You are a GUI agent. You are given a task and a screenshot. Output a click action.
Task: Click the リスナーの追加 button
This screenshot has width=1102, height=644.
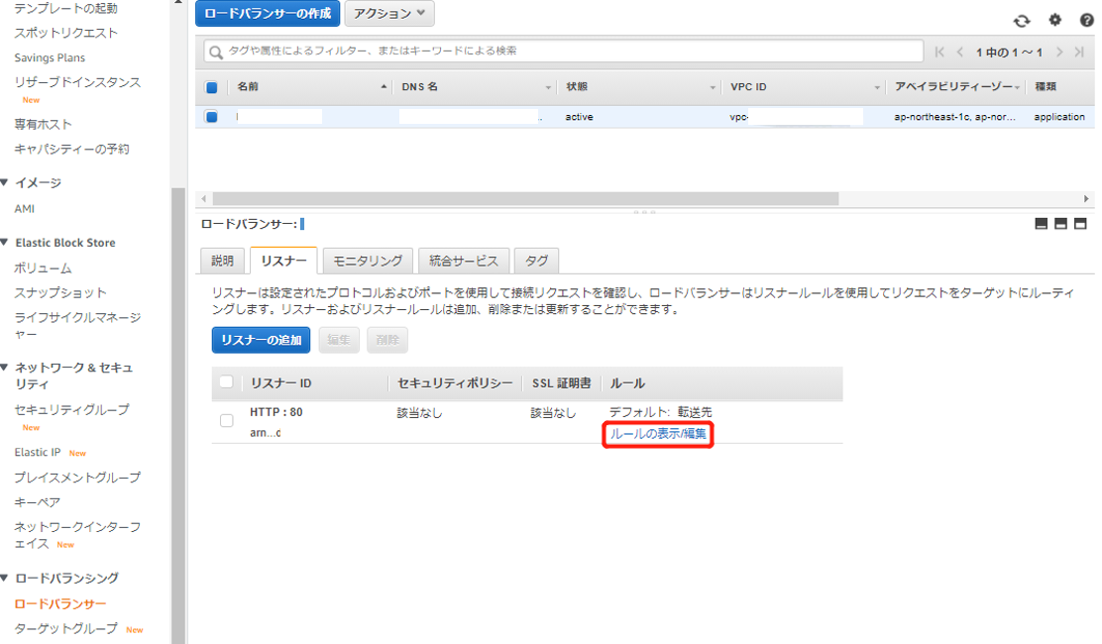tap(261, 340)
